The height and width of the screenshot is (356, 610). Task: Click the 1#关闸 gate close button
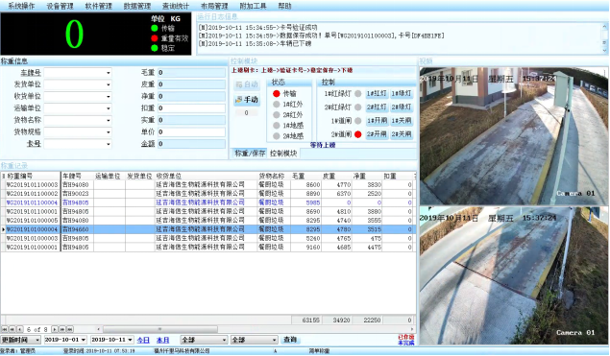pyautogui.click(x=402, y=121)
